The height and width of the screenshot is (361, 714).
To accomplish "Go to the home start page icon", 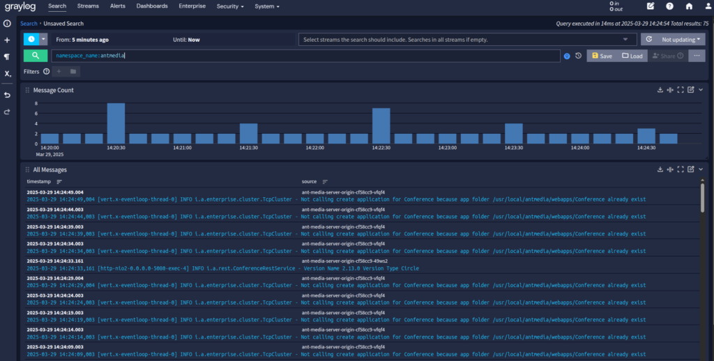I will click(689, 6).
